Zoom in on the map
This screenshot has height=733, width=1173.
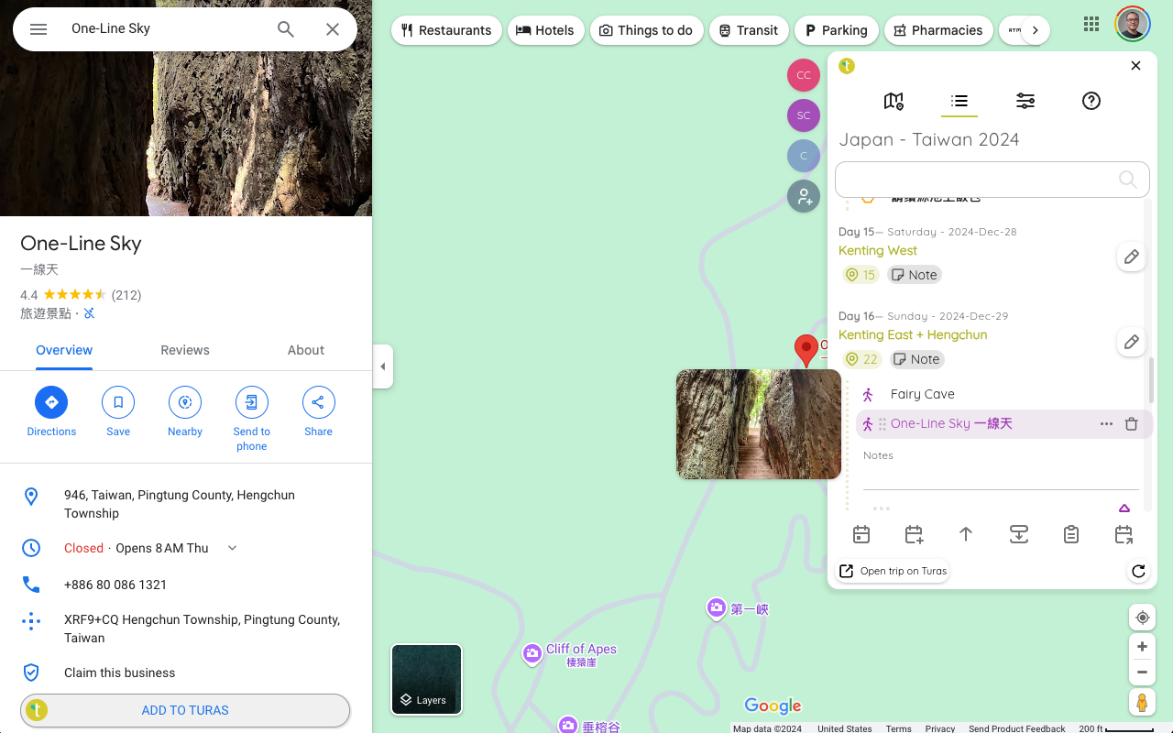(x=1142, y=647)
